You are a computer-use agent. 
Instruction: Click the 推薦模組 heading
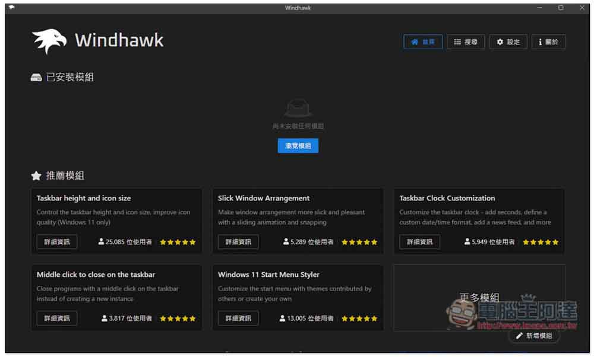[x=65, y=176]
